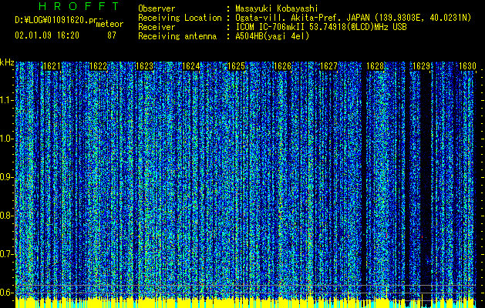Select the ICOM IC-706mkII receiver text
Screen dimensions: 485x308
click(x=321, y=27)
